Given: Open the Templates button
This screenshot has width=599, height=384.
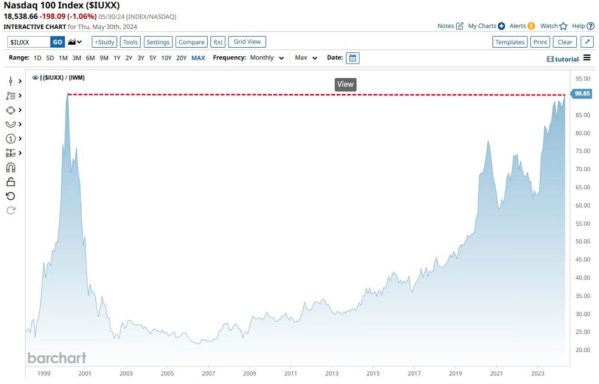Looking at the screenshot, I should click(510, 42).
